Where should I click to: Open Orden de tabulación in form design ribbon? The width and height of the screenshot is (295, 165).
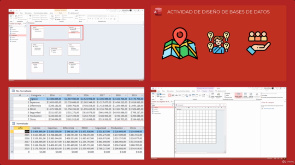click(x=251, y=95)
